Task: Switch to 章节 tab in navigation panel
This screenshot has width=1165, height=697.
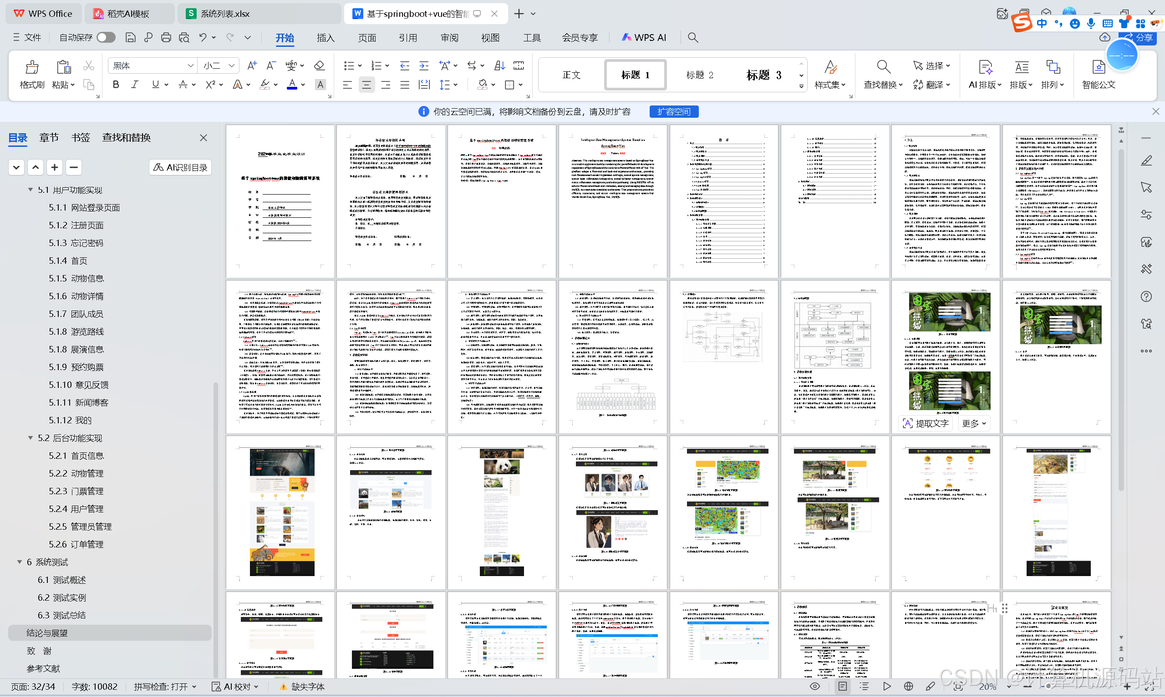Action: pos(49,138)
